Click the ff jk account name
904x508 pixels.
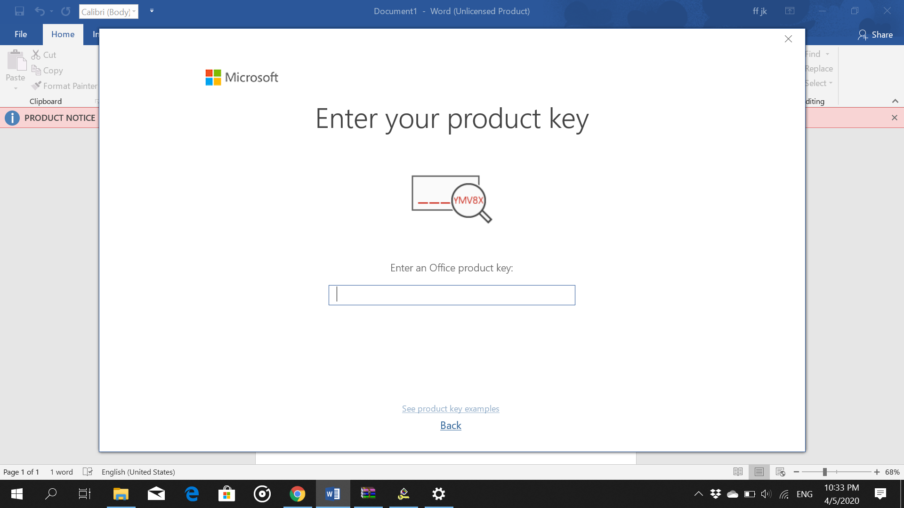[x=760, y=11]
